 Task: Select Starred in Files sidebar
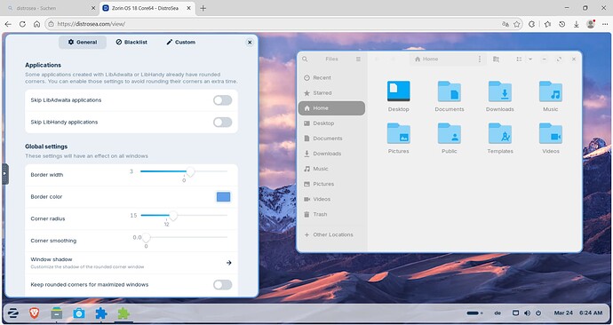[x=332, y=93]
